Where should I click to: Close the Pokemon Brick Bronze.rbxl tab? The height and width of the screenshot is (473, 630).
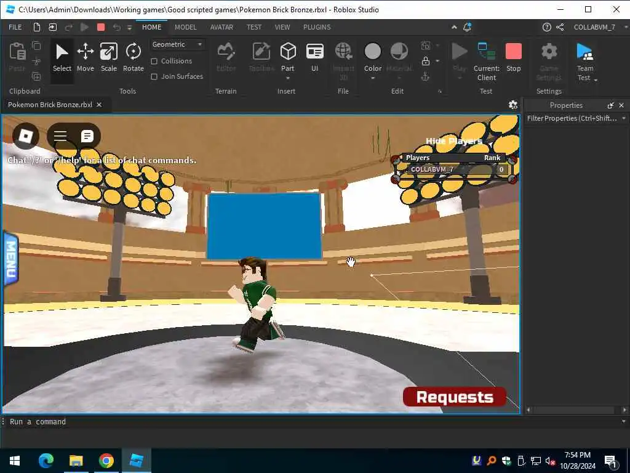coord(99,105)
